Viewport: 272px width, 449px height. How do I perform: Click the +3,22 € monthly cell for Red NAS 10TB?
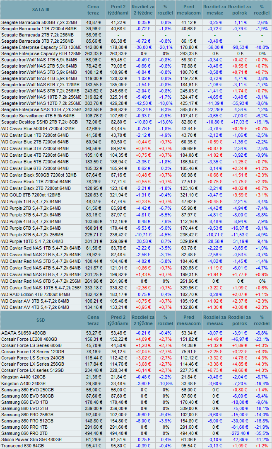(x=215, y=288)
